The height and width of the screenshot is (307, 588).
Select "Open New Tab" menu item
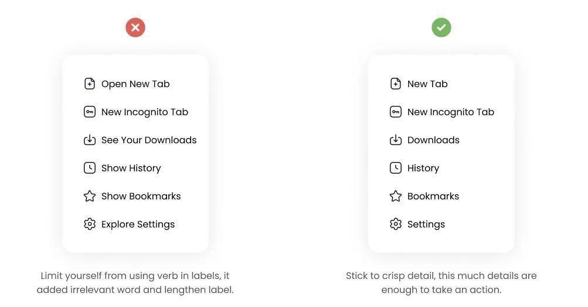pyautogui.click(x=135, y=84)
